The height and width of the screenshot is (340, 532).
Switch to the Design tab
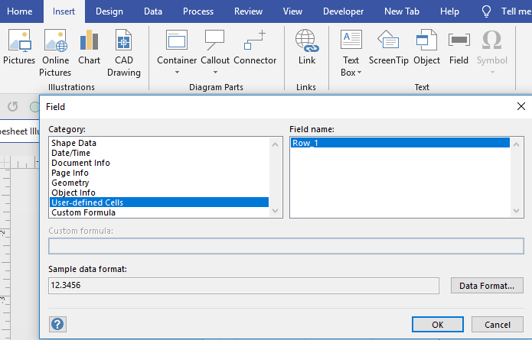pos(109,11)
